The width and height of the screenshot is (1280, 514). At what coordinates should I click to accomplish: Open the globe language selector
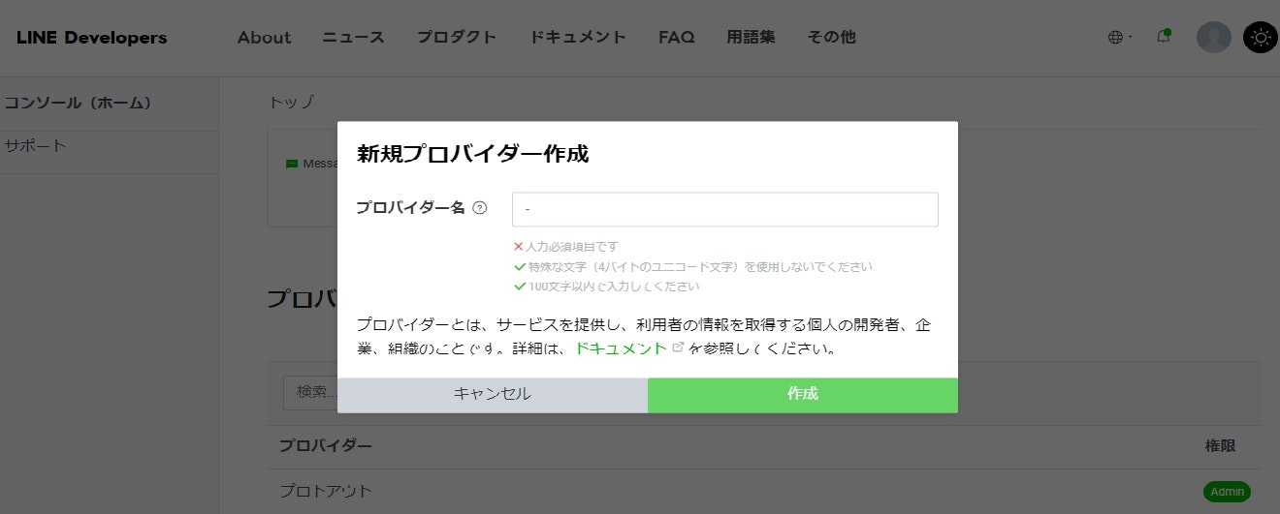[1119, 38]
